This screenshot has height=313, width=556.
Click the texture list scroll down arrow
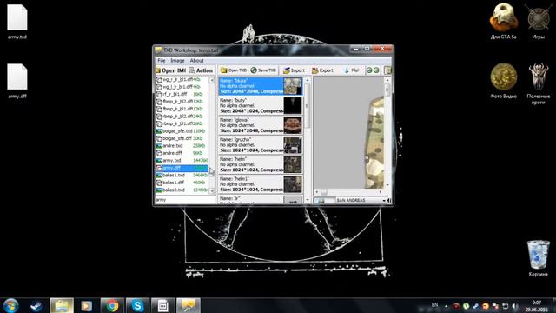tap(307, 200)
